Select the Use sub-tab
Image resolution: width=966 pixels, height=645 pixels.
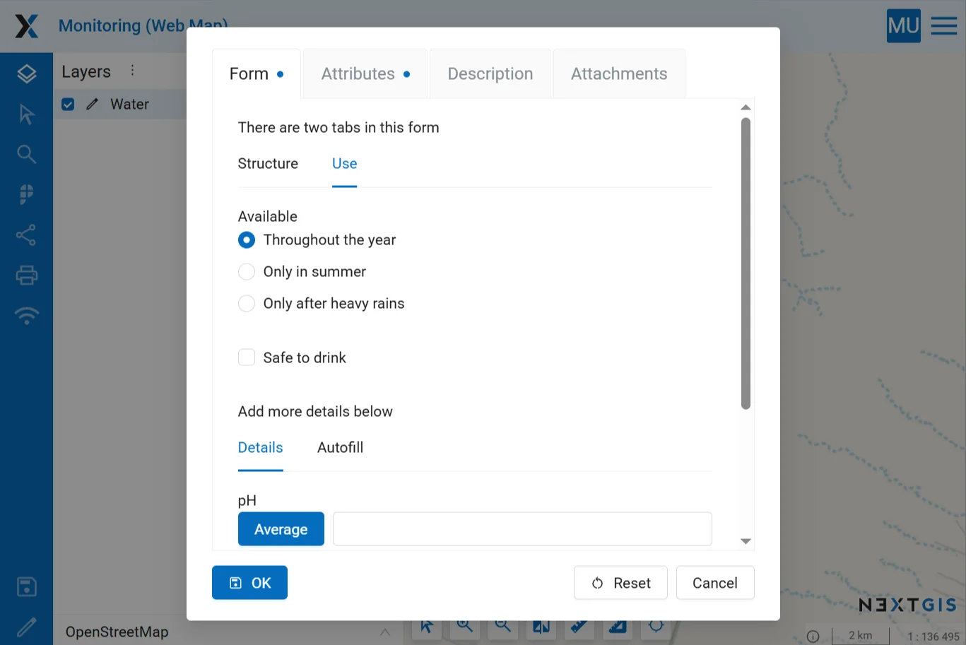click(344, 164)
